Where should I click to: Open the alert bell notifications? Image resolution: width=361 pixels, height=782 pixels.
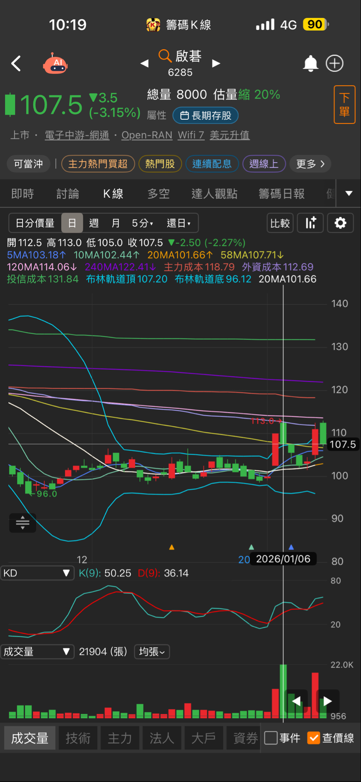click(x=310, y=63)
